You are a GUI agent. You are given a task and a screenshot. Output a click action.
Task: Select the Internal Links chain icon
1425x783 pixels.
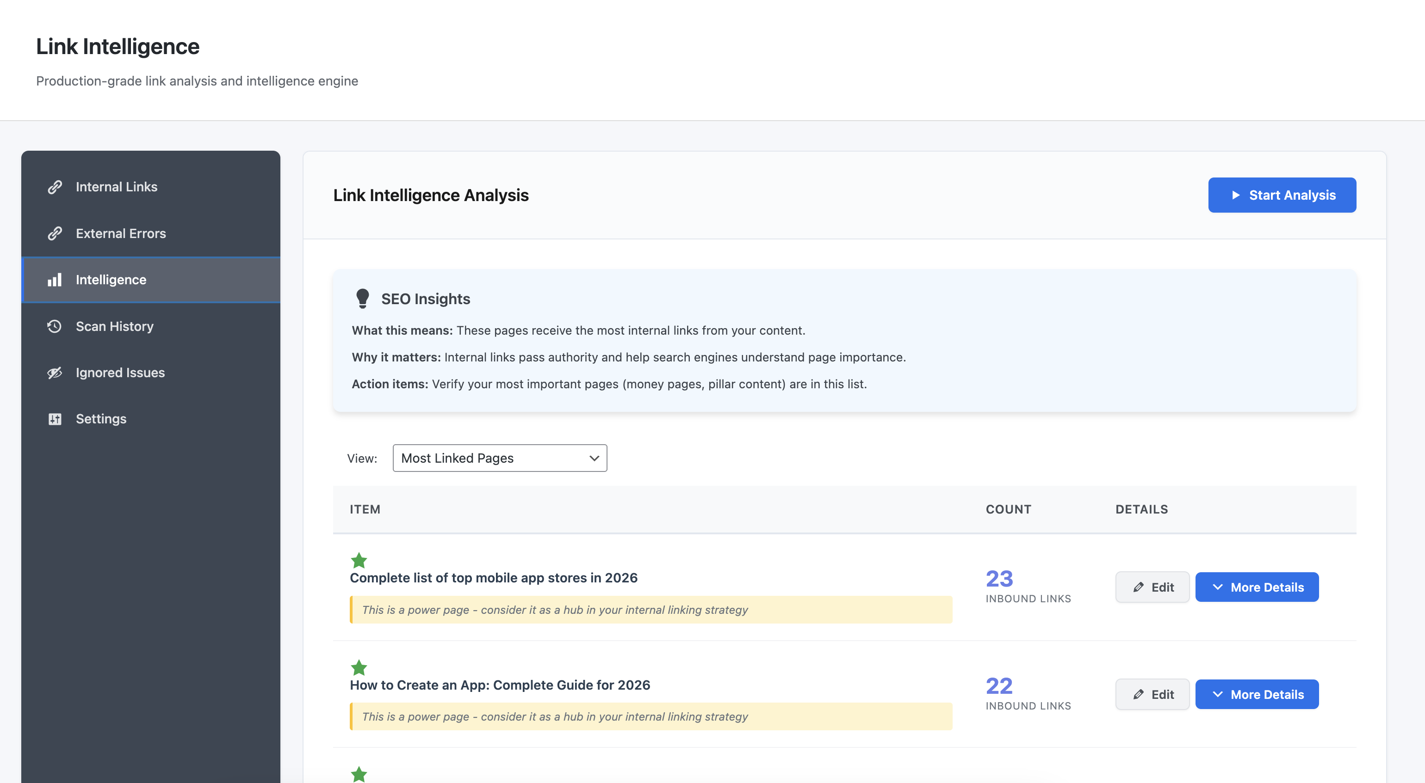point(54,187)
